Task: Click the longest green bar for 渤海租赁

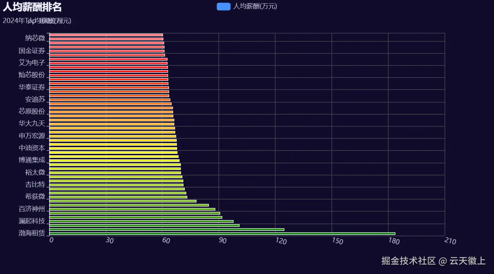Action: (222, 233)
